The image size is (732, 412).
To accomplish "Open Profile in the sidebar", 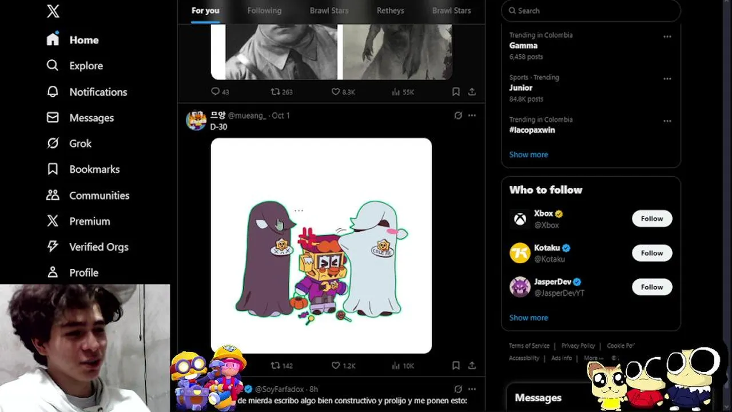I will (72, 272).
